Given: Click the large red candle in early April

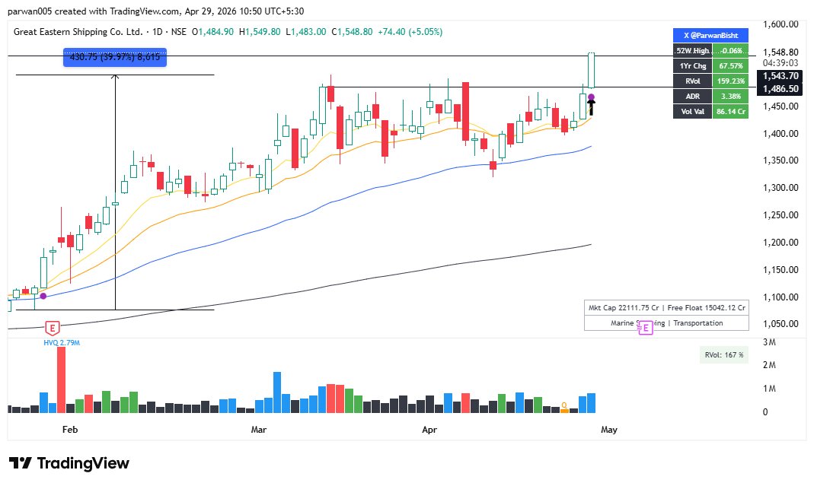Looking at the screenshot, I should point(466,112).
